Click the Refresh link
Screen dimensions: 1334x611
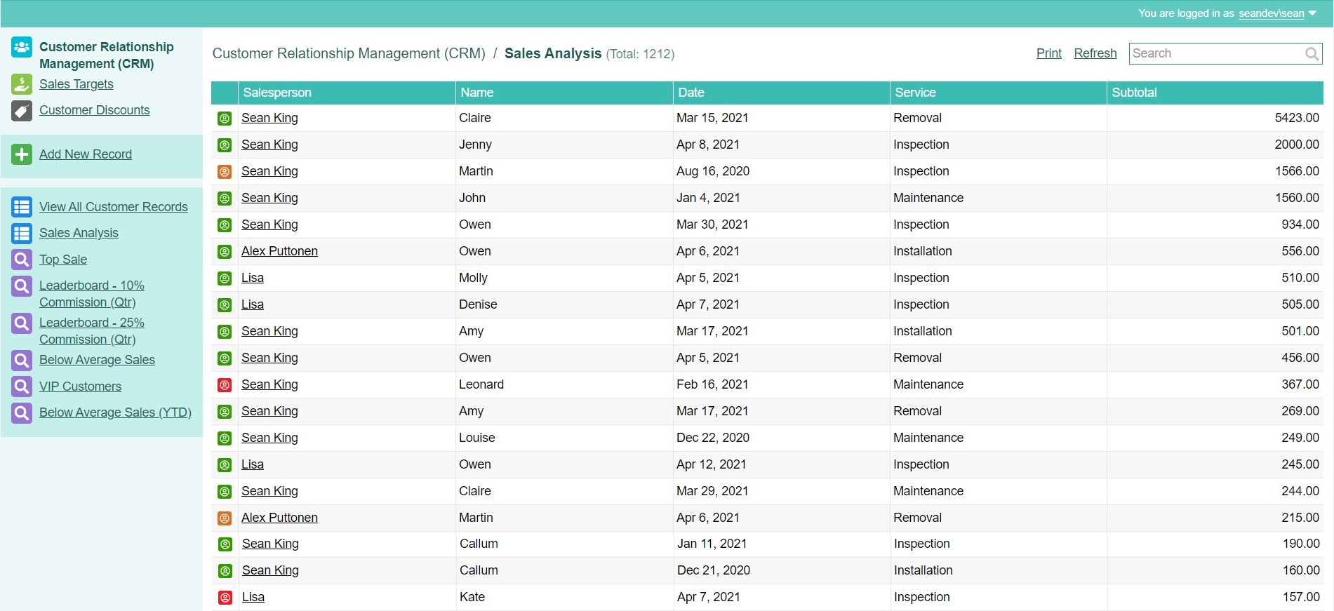click(x=1095, y=53)
